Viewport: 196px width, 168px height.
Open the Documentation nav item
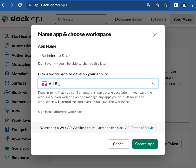tap(129, 19)
